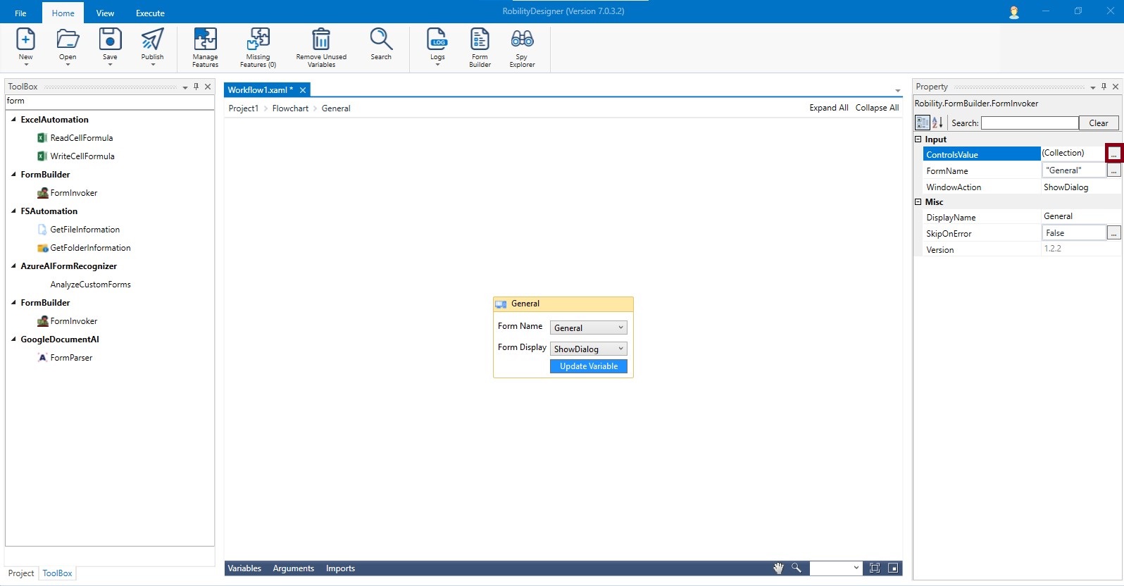Click the Clear button in Property search
This screenshot has height=586, width=1124.
point(1098,123)
